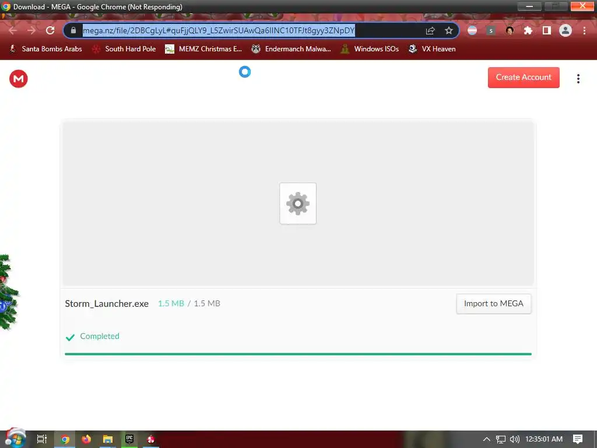Close the Chrome window

click(x=582, y=6)
